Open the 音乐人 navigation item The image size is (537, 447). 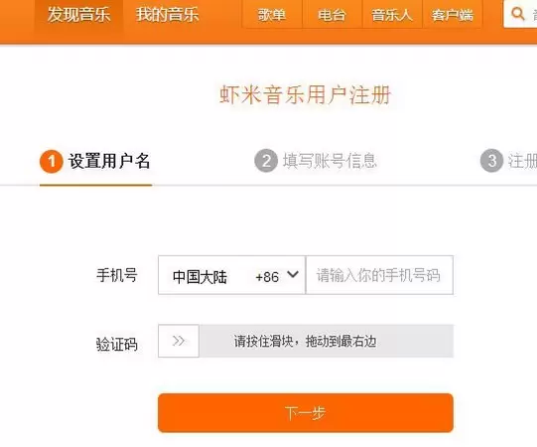[x=392, y=14]
